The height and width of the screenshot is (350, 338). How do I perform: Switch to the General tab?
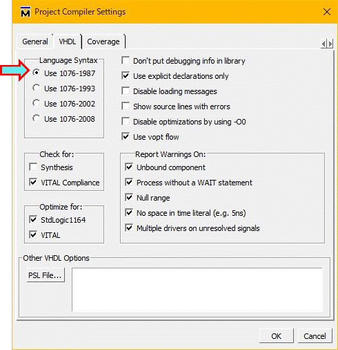click(x=35, y=42)
